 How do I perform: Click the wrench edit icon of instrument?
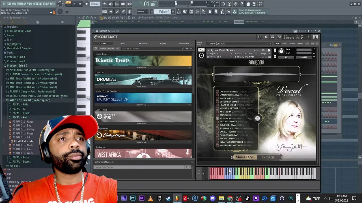coord(201,50)
